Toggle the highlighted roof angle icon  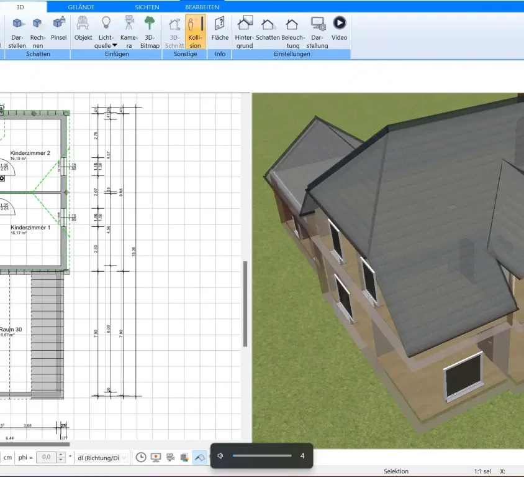199,457
